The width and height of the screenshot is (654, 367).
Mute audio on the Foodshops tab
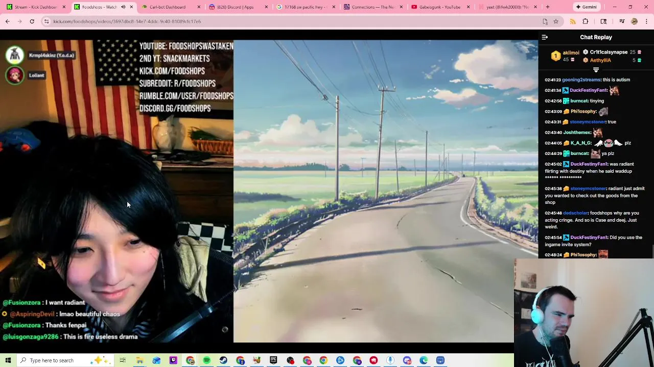point(123,7)
